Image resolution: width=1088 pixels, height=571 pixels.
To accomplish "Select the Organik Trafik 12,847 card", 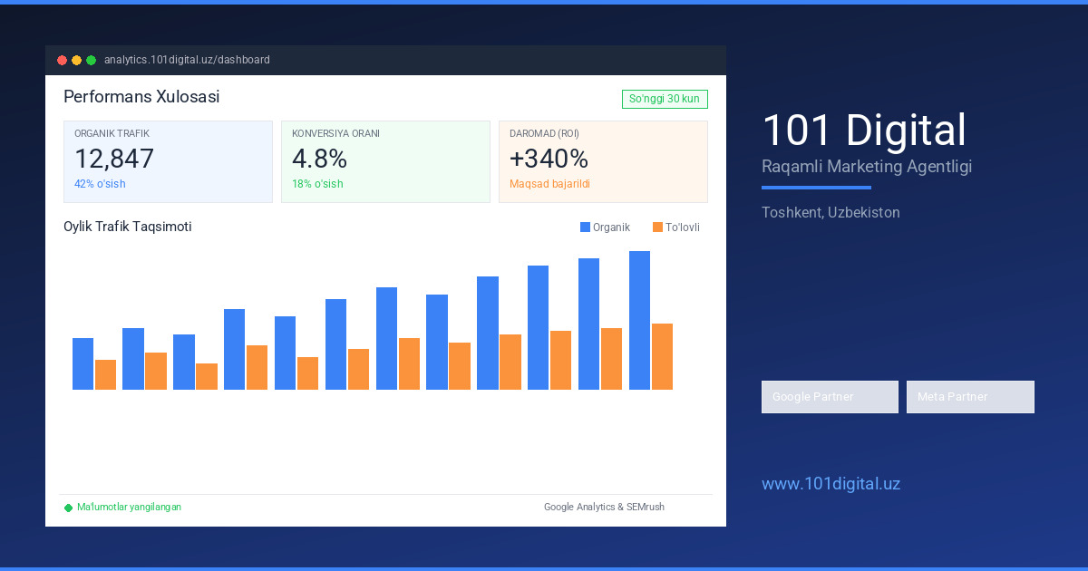I will click(168, 161).
